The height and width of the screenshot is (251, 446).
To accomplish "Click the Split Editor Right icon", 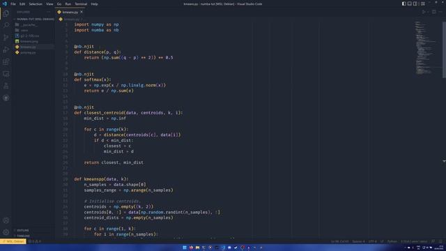I will pyautogui.click(x=433, y=12).
